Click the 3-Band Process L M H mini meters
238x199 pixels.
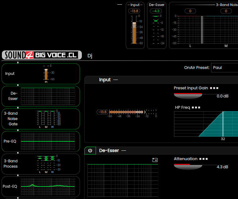pyautogui.click(x=46, y=163)
